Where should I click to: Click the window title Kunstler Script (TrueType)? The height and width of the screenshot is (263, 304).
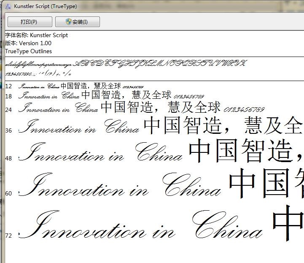46,6
